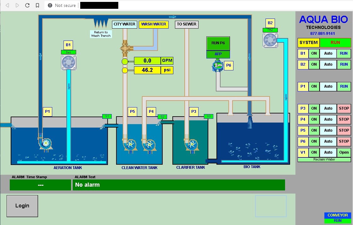The image size is (353, 225).
Task: Toggle the B1 ON button
Action: pos(314,53)
